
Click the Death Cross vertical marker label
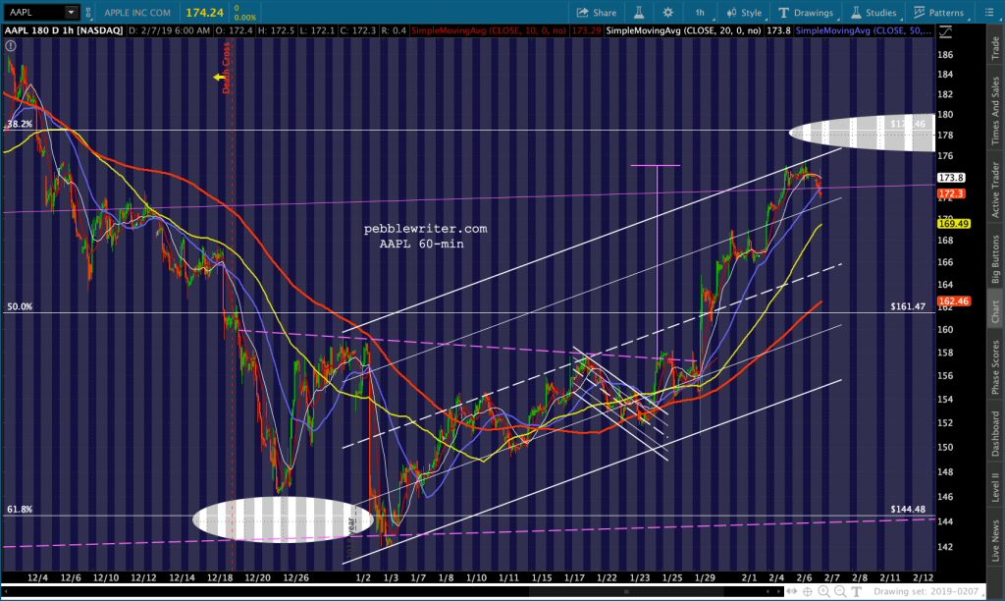pos(226,68)
